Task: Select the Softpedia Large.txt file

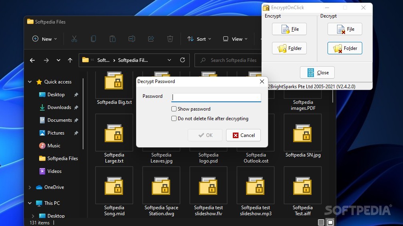Action: (x=114, y=139)
